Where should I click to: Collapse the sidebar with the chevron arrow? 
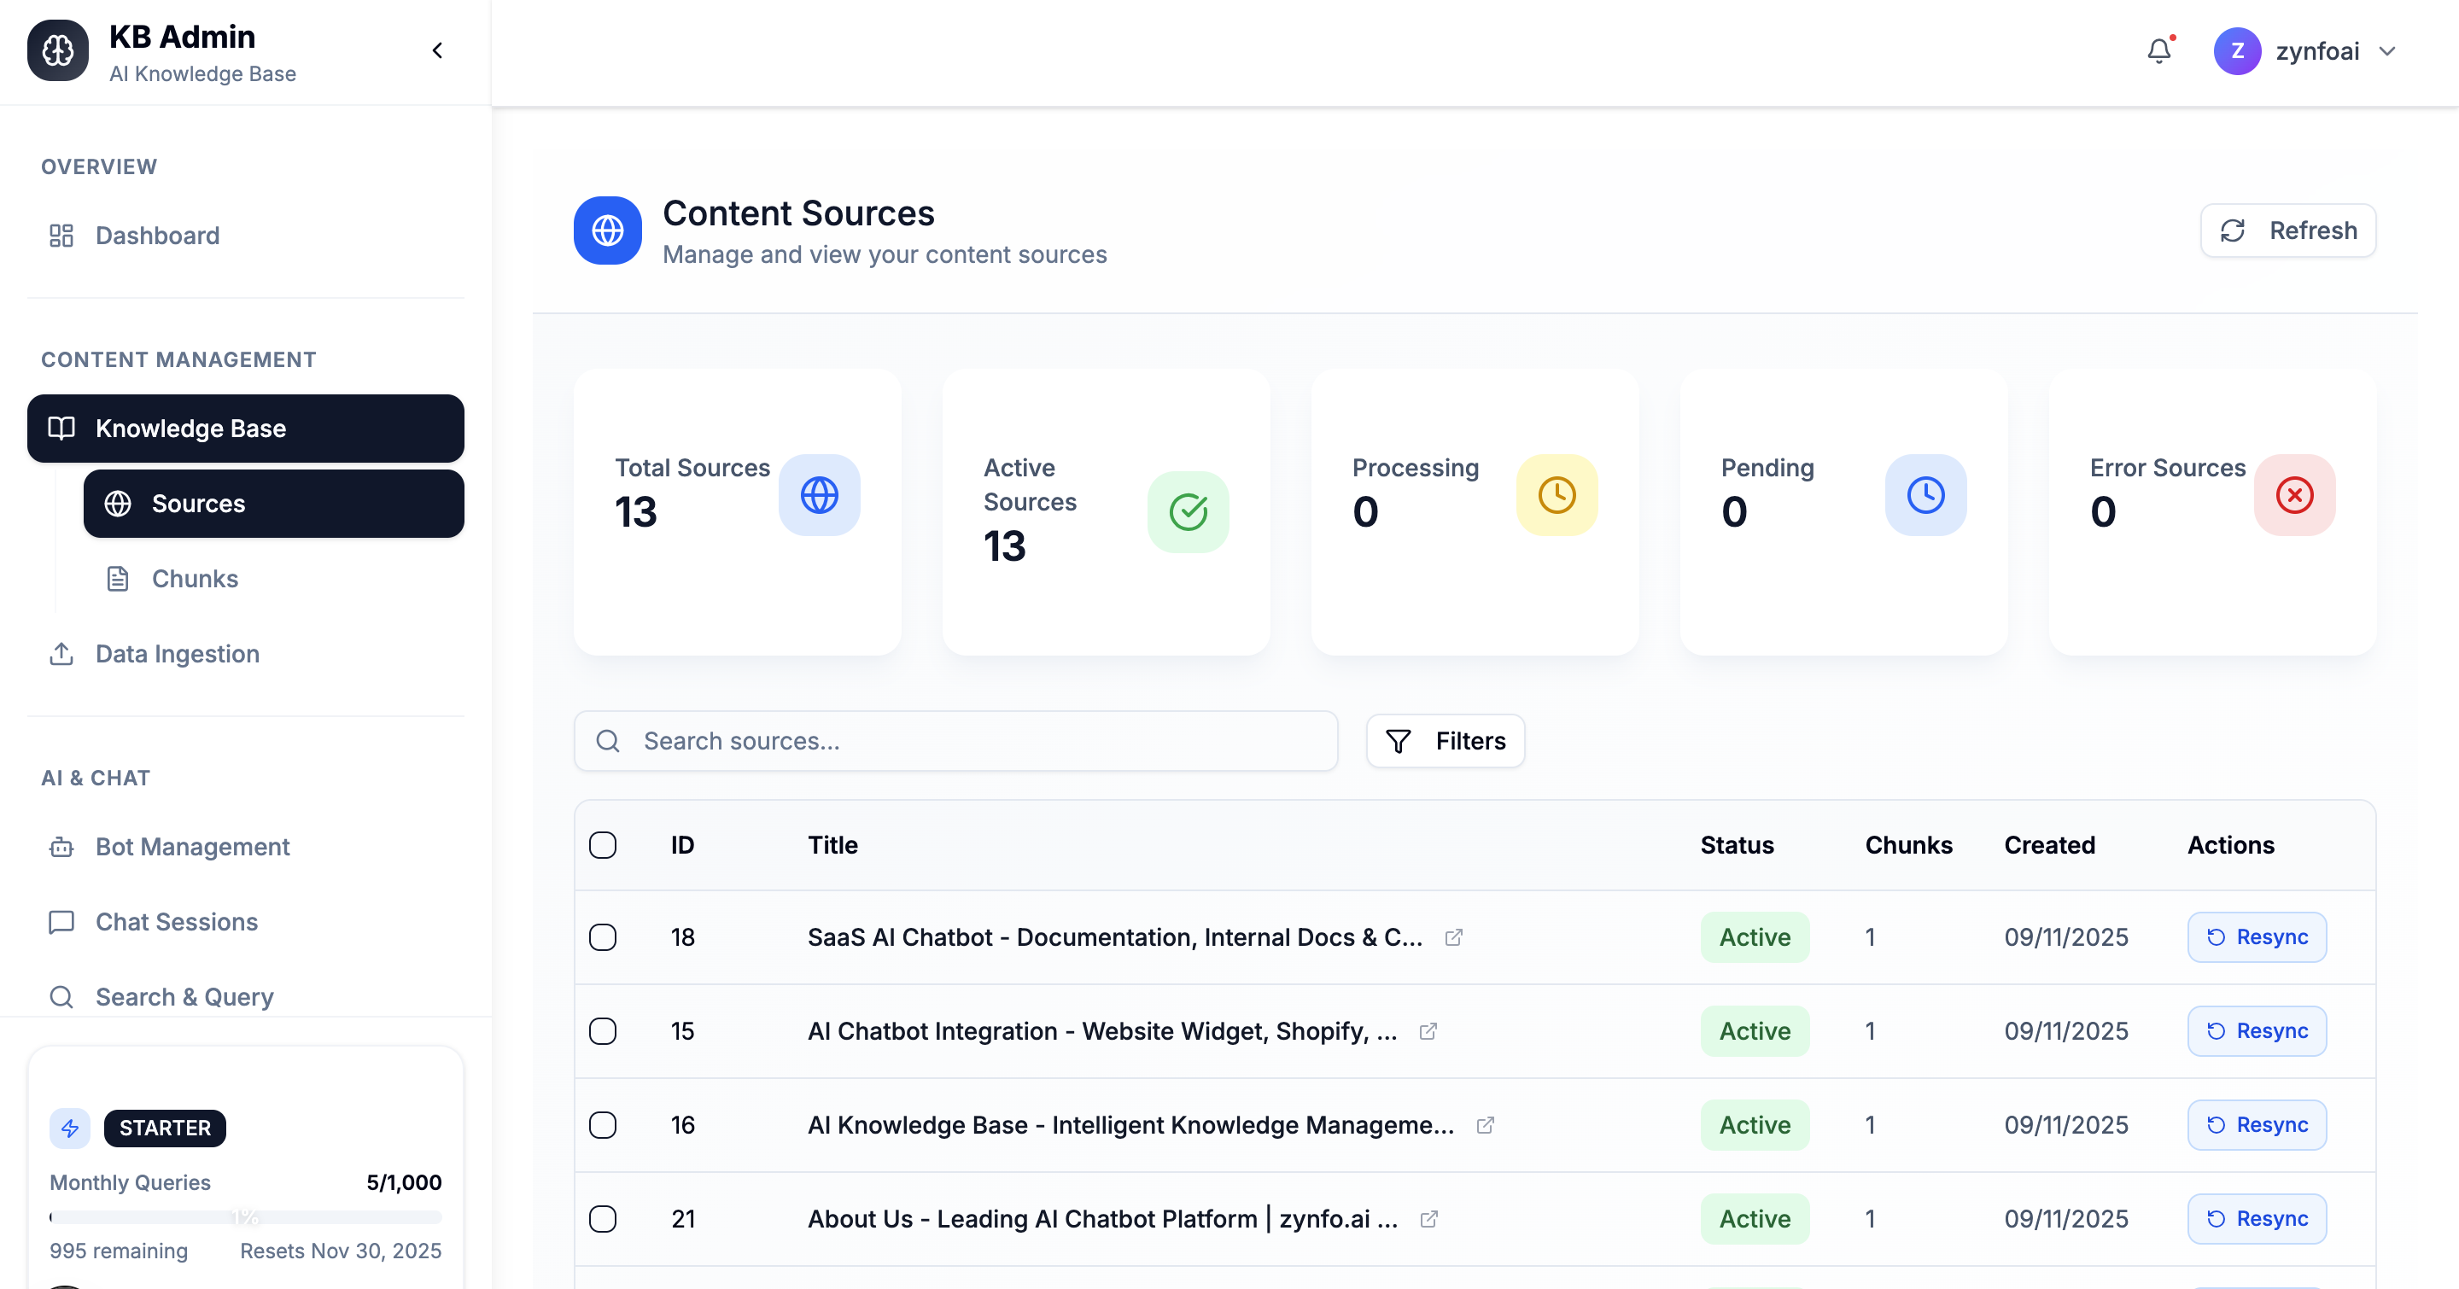tap(437, 50)
